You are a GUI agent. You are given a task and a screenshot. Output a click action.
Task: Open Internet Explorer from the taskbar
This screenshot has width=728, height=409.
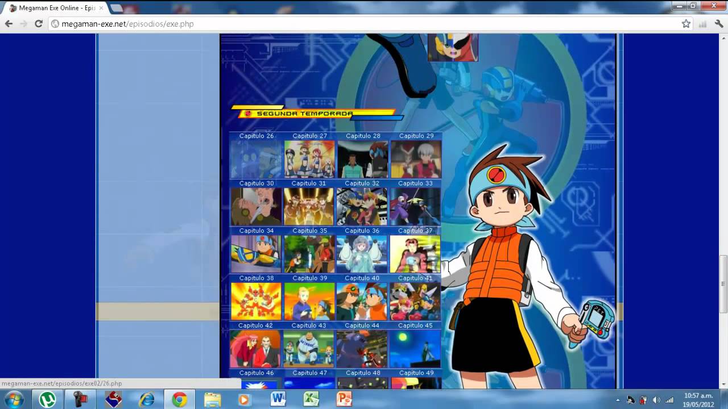tap(147, 399)
